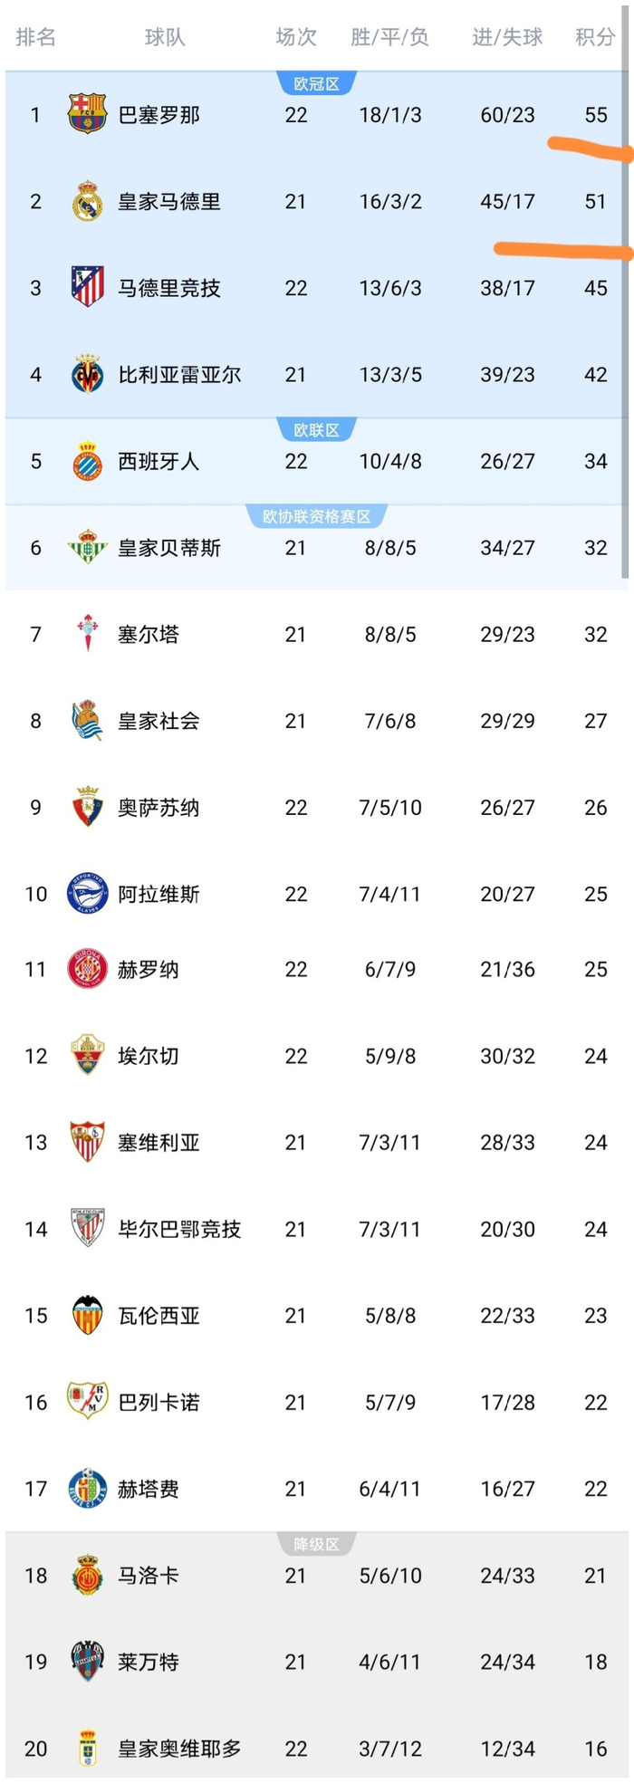The height and width of the screenshot is (1783, 634).
Task: Click the Valencia bat crest icon
Action: coord(88,1316)
